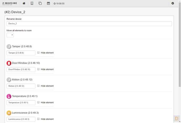Check Hide element for Motion

38,86
